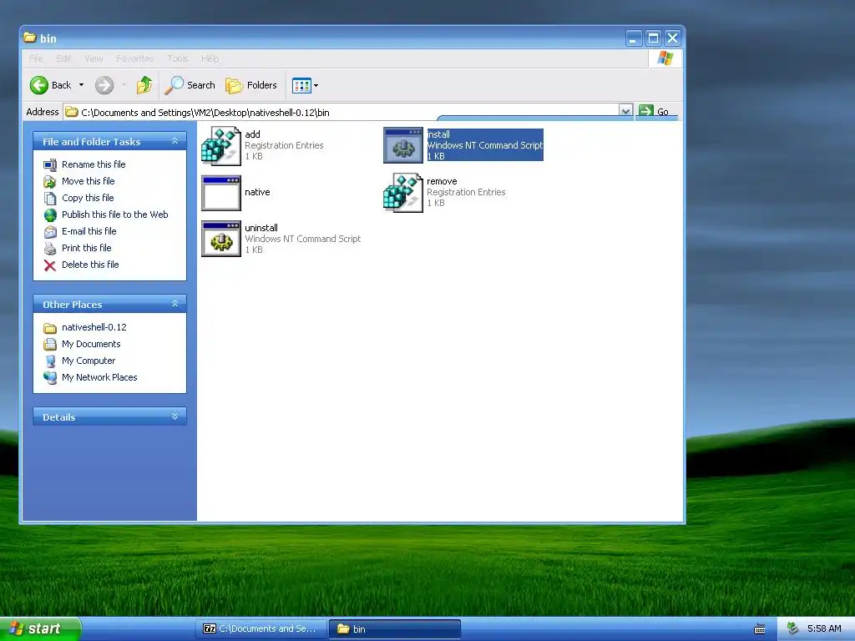The height and width of the screenshot is (641, 855).
Task: Open the Search pane
Action: (190, 85)
